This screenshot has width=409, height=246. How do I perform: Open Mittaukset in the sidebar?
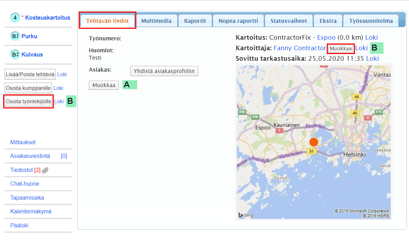click(23, 142)
